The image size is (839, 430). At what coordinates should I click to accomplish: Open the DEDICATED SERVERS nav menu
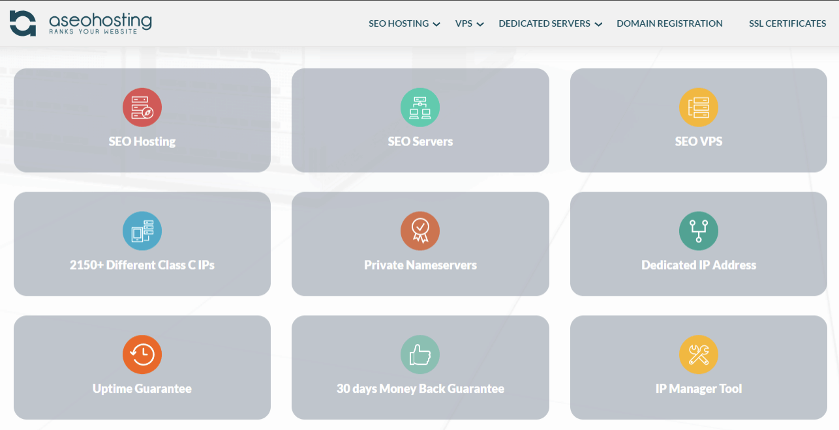click(x=544, y=23)
